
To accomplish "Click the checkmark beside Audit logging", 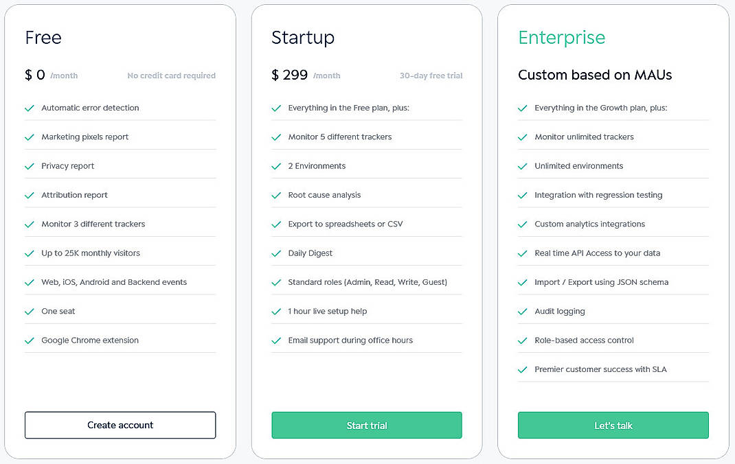I will 523,311.
